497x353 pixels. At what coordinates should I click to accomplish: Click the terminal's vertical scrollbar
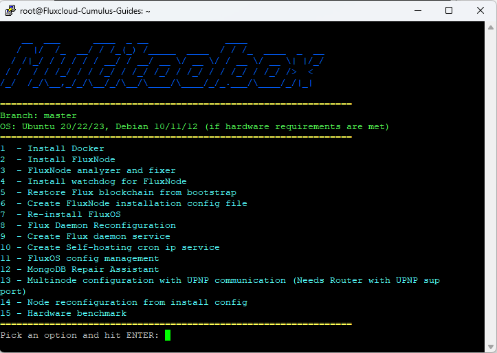[492, 185]
